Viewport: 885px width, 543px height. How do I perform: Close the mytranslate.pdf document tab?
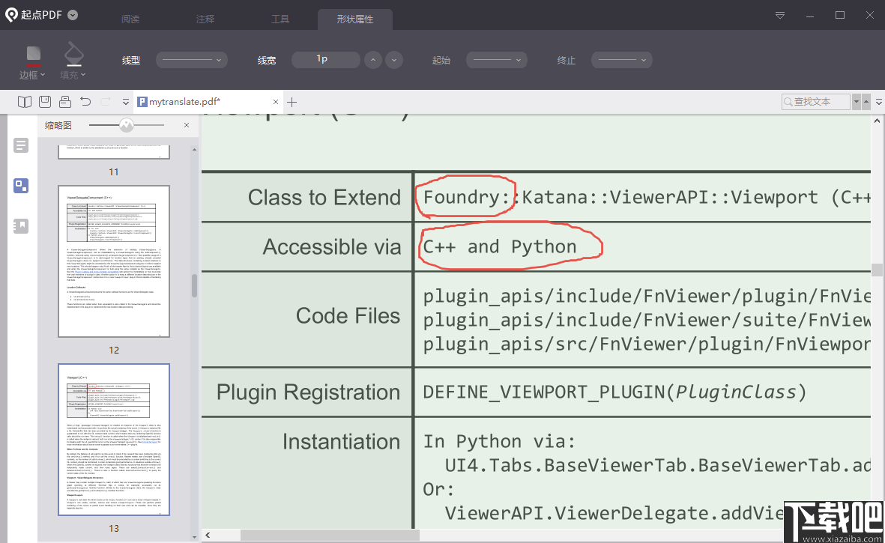276,102
